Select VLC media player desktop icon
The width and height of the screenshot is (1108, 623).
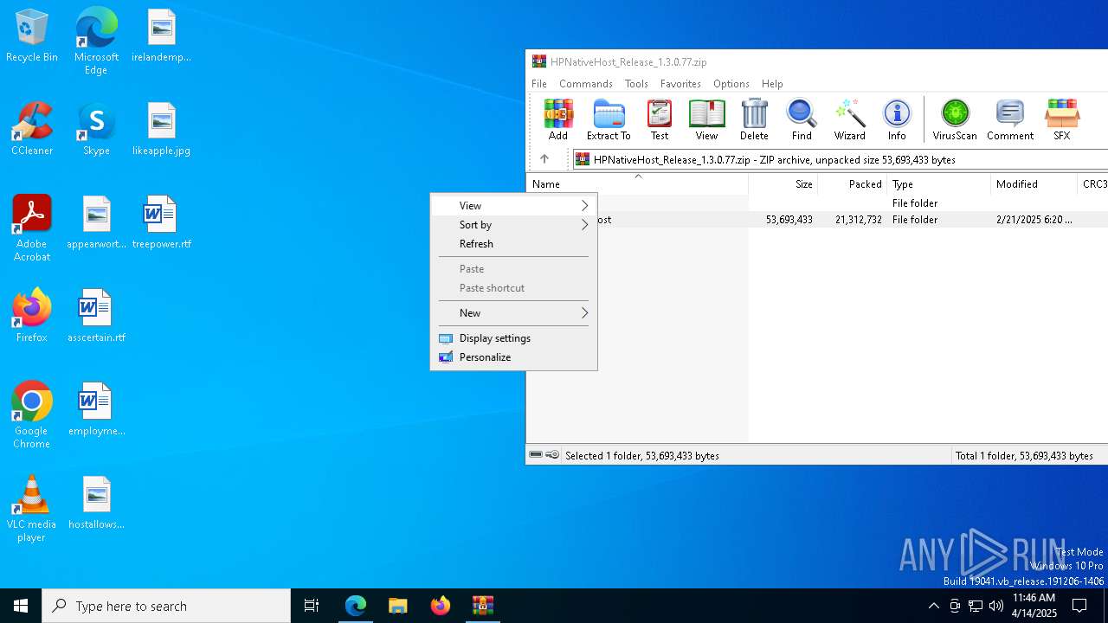(x=31, y=509)
